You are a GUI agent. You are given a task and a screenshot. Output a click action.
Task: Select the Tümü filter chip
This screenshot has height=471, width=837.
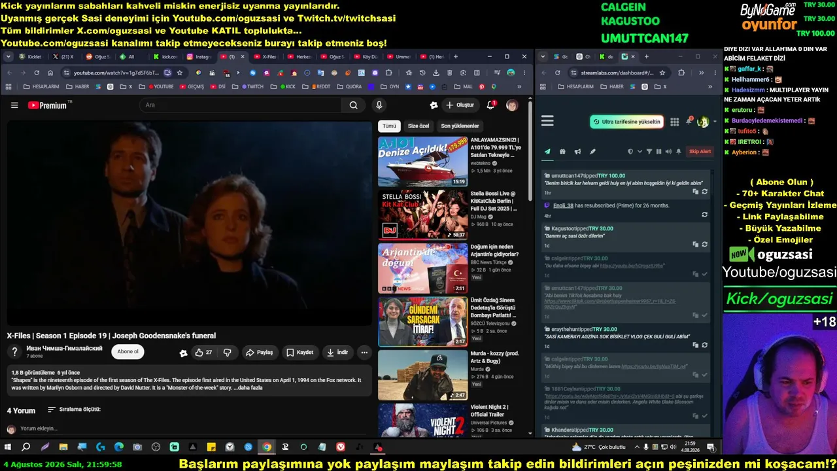pyautogui.click(x=389, y=126)
